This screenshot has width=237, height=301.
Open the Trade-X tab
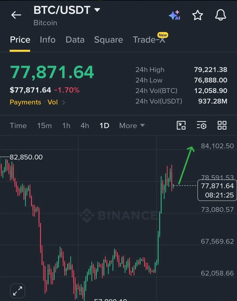tap(149, 40)
